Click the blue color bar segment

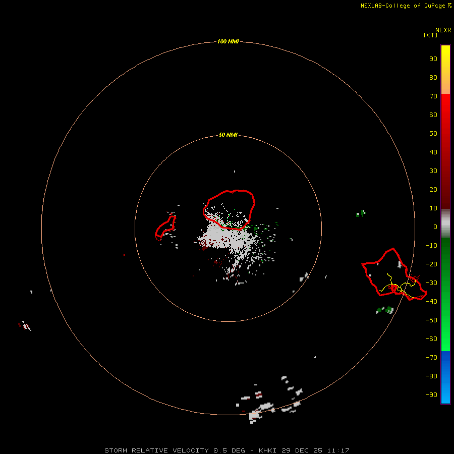[445, 377]
